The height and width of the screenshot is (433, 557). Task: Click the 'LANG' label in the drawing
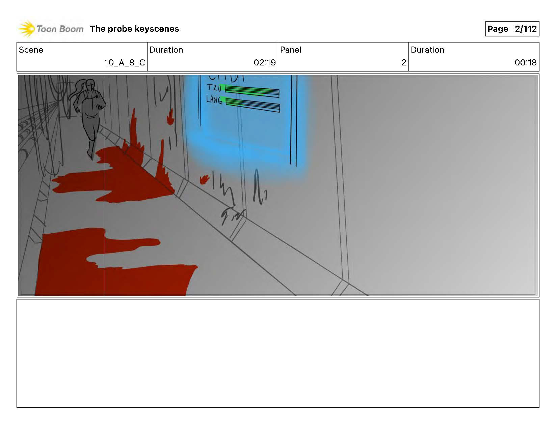[214, 99]
